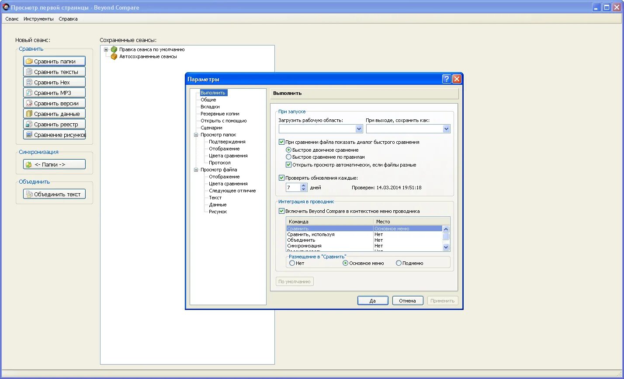624x379 pixels.
Task: Click the Команда column header
Action: [x=329, y=222]
